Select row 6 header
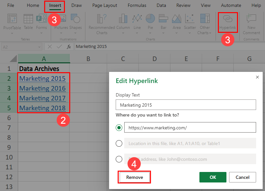Screen dimensions: 265x191 (9, 117)
